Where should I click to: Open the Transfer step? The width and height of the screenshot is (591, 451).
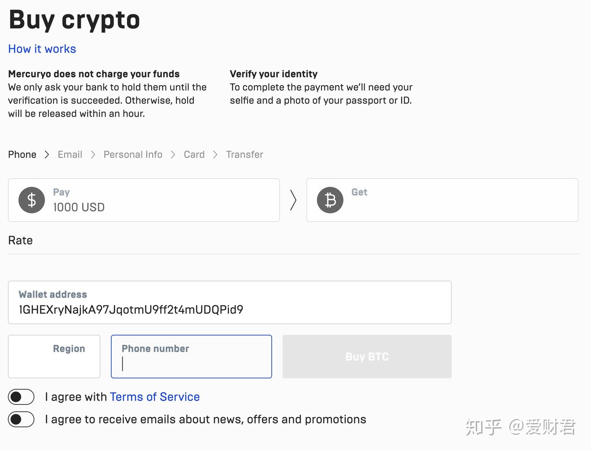[x=245, y=155]
